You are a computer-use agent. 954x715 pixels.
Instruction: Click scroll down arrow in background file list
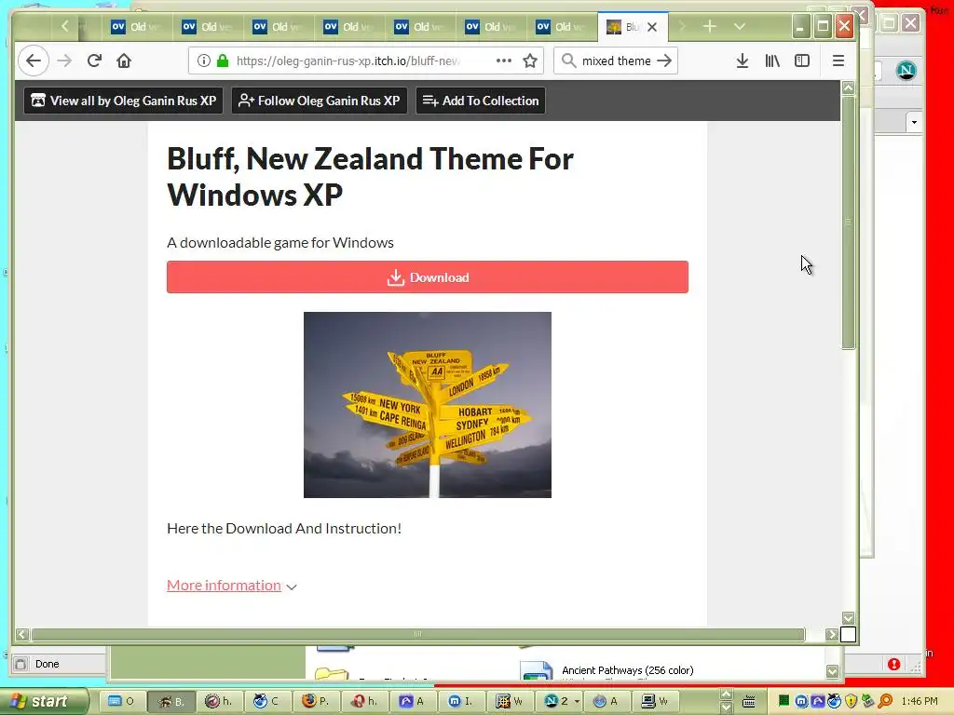click(x=832, y=671)
